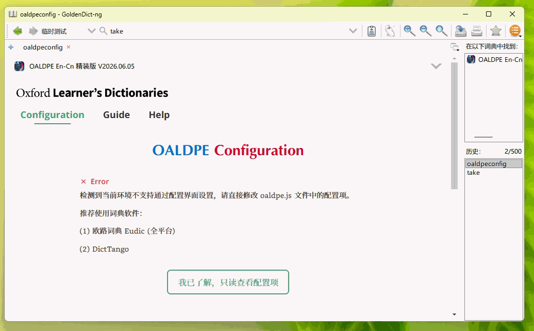Add a new tab with plus icon
This screenshot has width=534, height=331.
[11, 47]
